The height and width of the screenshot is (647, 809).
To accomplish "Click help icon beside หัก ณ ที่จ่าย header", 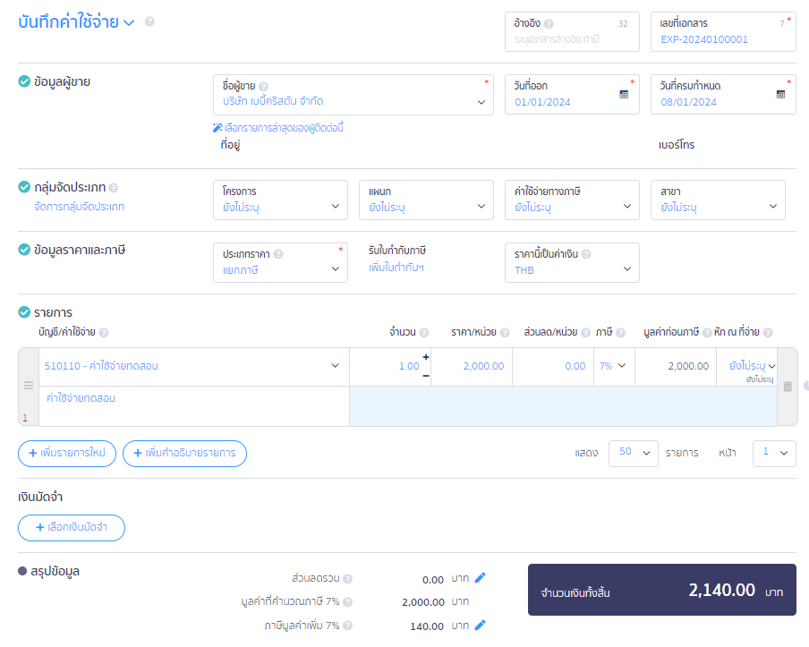I will (768, 333).
